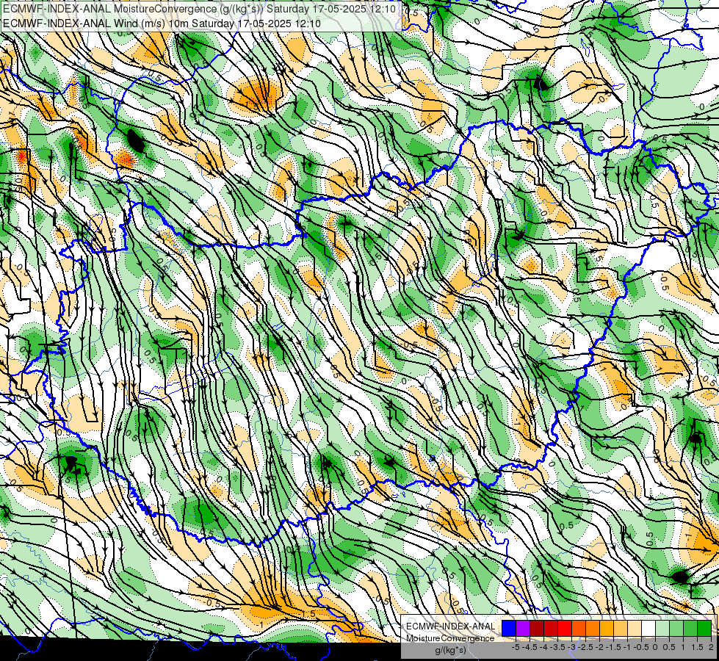The height and width of the screenshot is (661, 719).
Task: Click 'MoistureConvergence' label in the legend box
Action: coord(450,638)
